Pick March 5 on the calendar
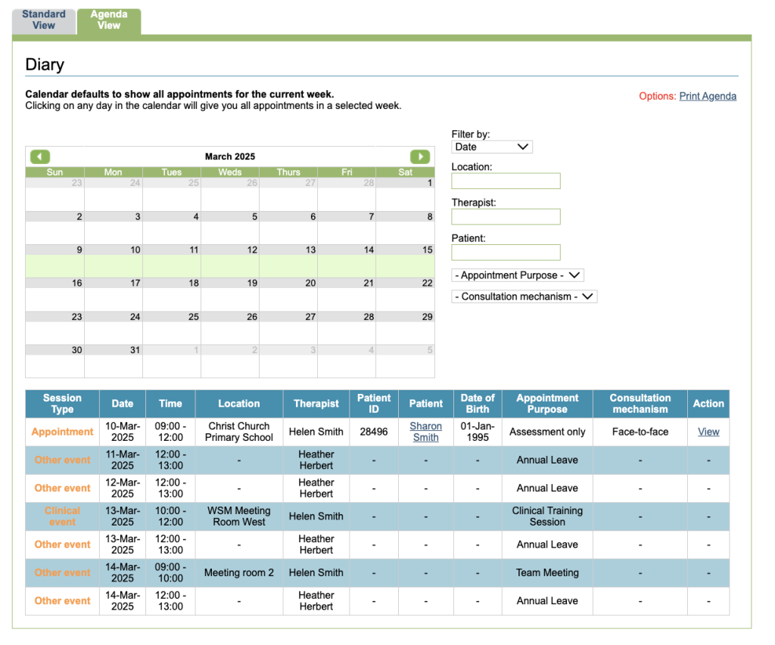Image resolution: width=775 pixels, height=645 pixels. pyautogui.click(x=230, y=227)
